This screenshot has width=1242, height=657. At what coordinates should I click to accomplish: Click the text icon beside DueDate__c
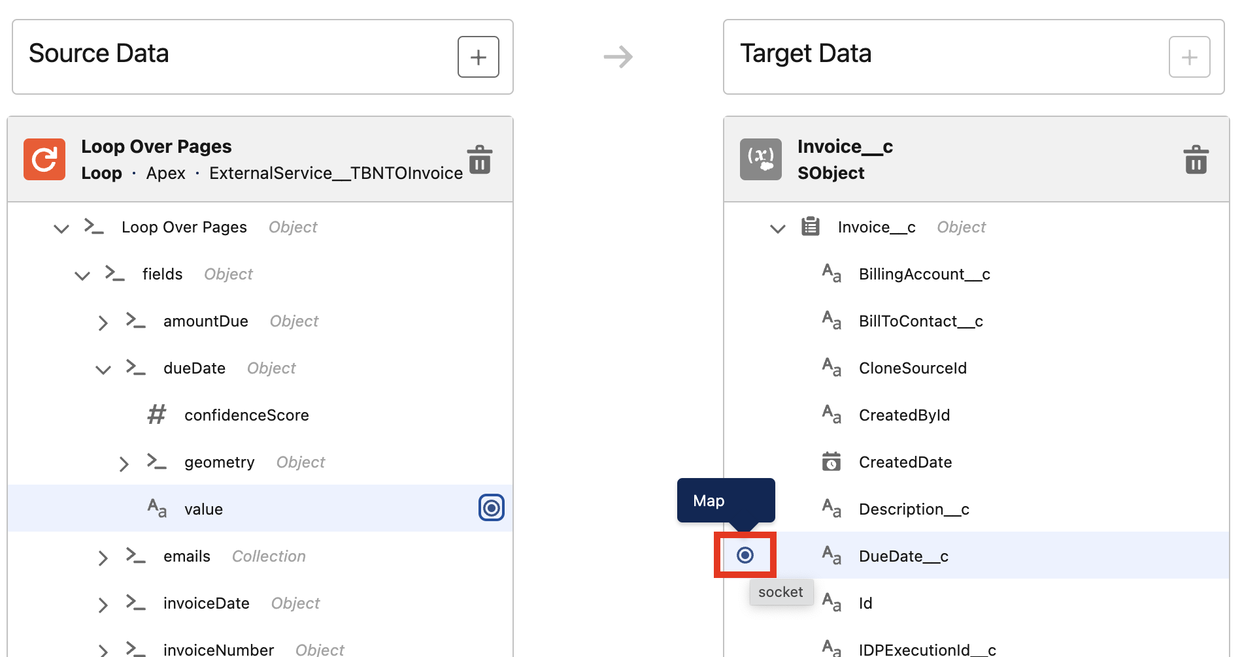coord(831,556)
